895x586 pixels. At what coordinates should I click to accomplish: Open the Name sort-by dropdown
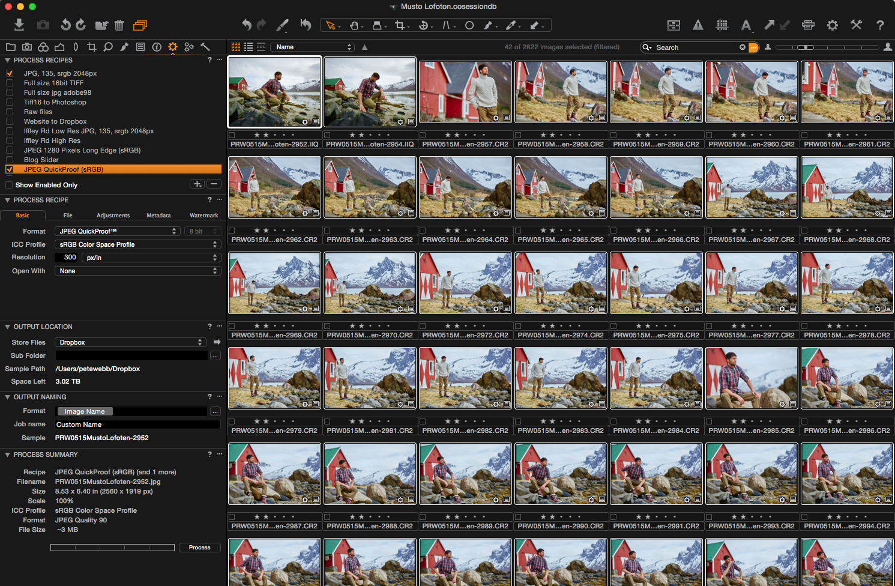(312, 47)
